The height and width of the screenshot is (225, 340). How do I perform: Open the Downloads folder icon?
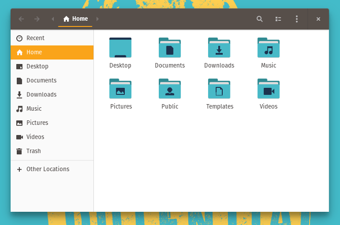(219, 48)
